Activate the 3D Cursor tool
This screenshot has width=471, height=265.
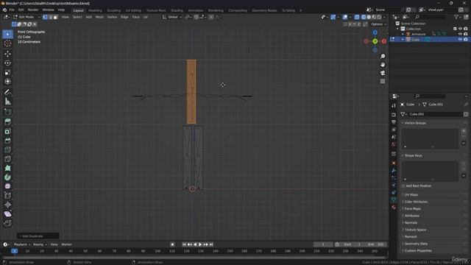point(7,43)
